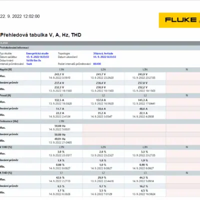Click the Proud [A] section header
This screenshot has height=200, width=200.
[5, 95]
